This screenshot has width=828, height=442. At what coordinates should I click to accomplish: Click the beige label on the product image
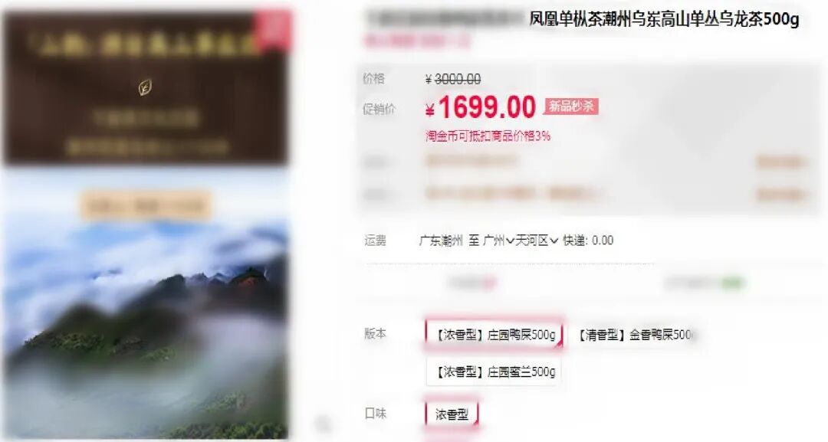146,206
